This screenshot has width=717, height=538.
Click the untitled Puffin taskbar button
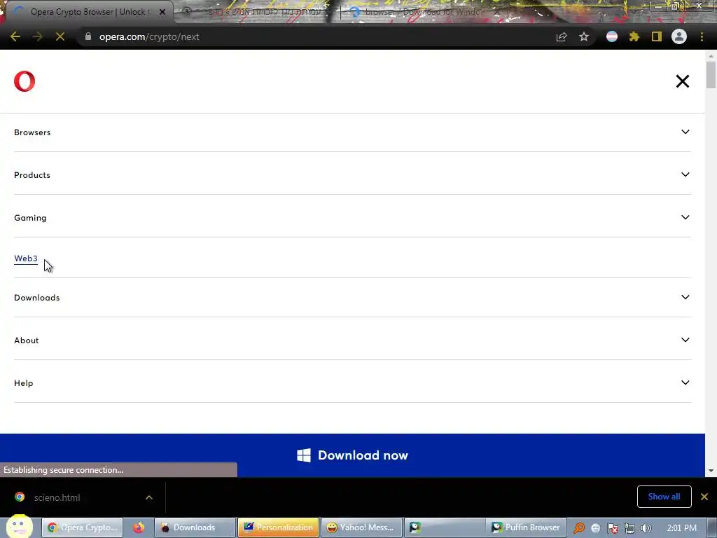click(445, 527)
